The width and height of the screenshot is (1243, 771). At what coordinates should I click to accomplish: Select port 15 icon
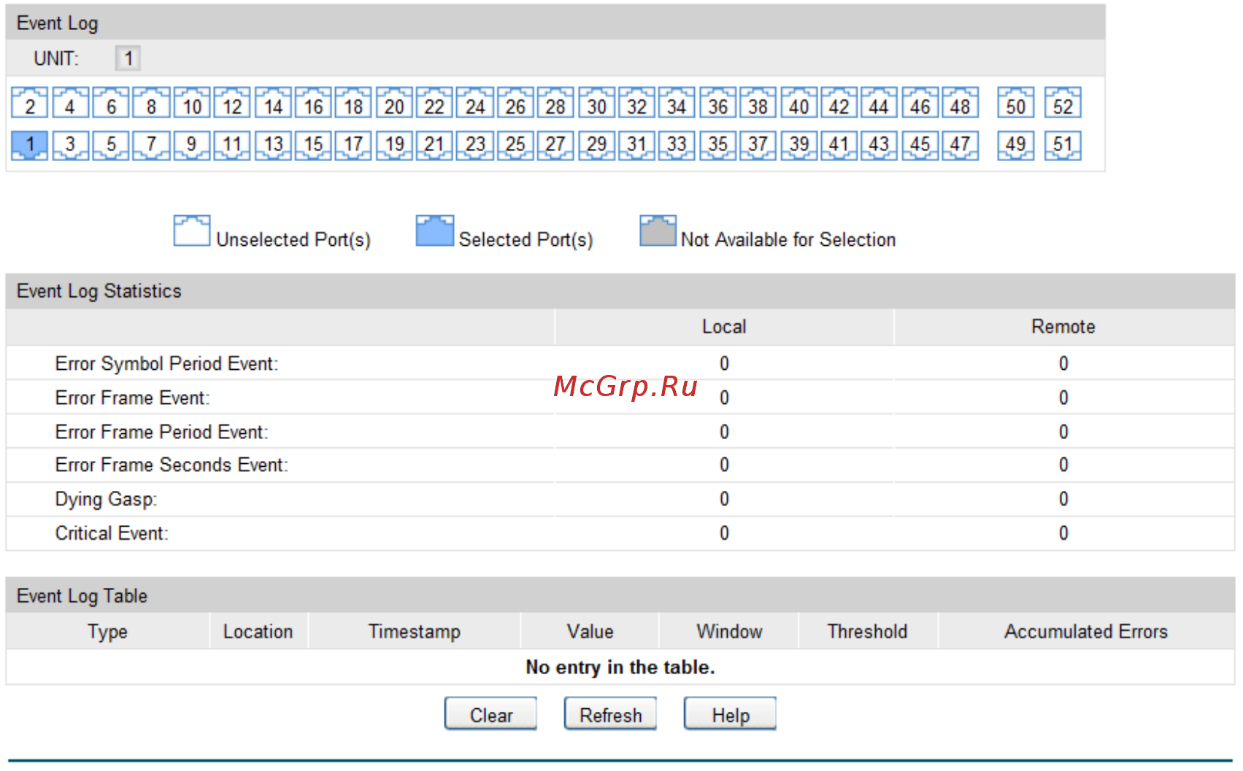pos(314,145)
